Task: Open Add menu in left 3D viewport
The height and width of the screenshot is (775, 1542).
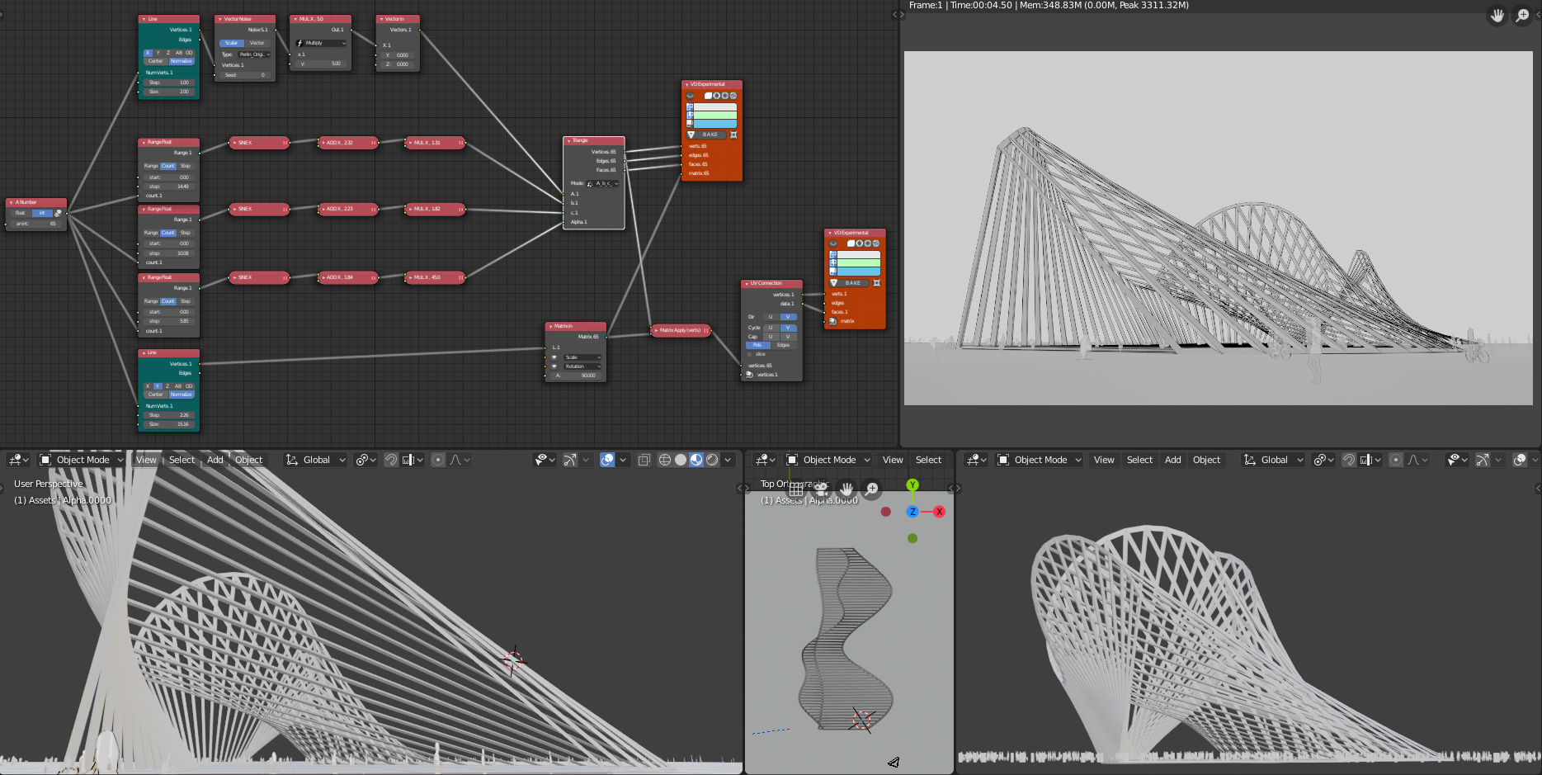Action: (x=215, y=460)
